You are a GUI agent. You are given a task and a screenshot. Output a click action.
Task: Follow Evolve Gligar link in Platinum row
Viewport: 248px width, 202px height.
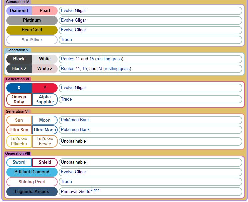point(73,20)
